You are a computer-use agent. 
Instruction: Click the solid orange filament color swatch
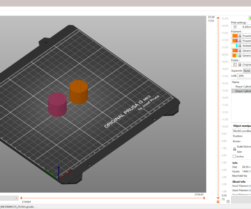tap(235, 36)
